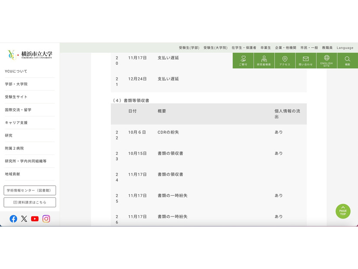Open 国際交流・留学 sidebar item
The image size is (358, 269).
click(x=18, y=110)
